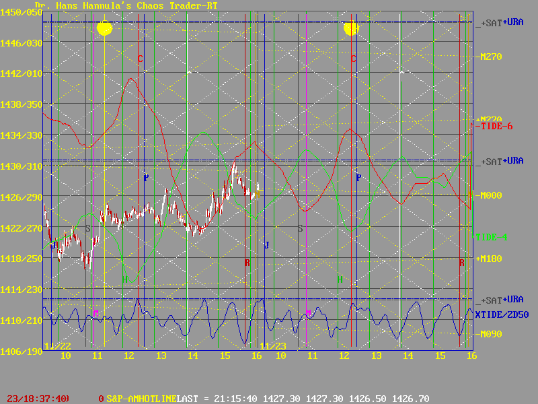Image resolution: width=538 pixels, height=404 pixels.
Task: Select the 1438/350 price axis label
Action: [22, 104]
